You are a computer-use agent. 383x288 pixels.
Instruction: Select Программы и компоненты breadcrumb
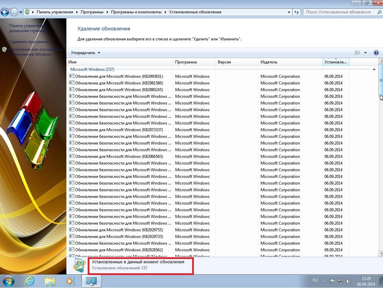tap(136, 12)
